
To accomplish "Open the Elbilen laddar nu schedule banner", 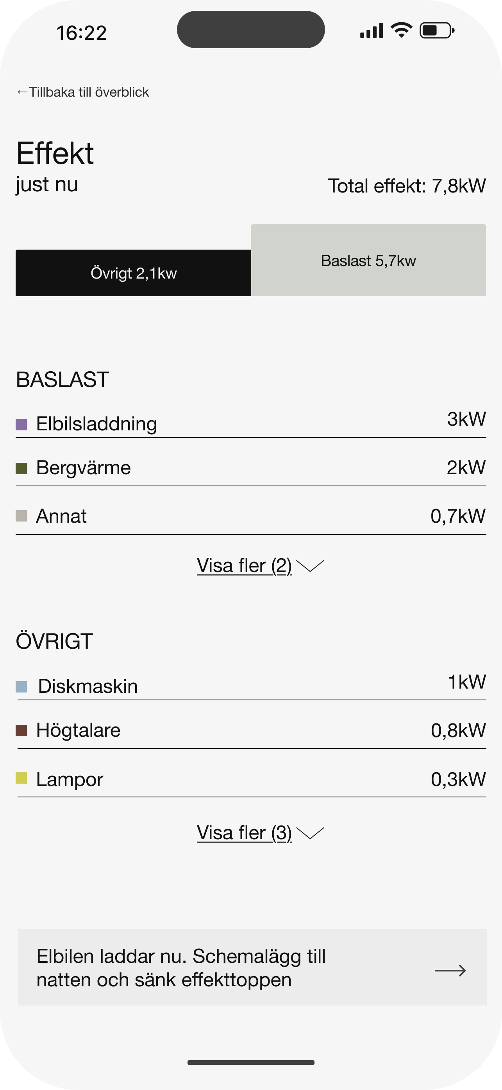I will (252, 967).
